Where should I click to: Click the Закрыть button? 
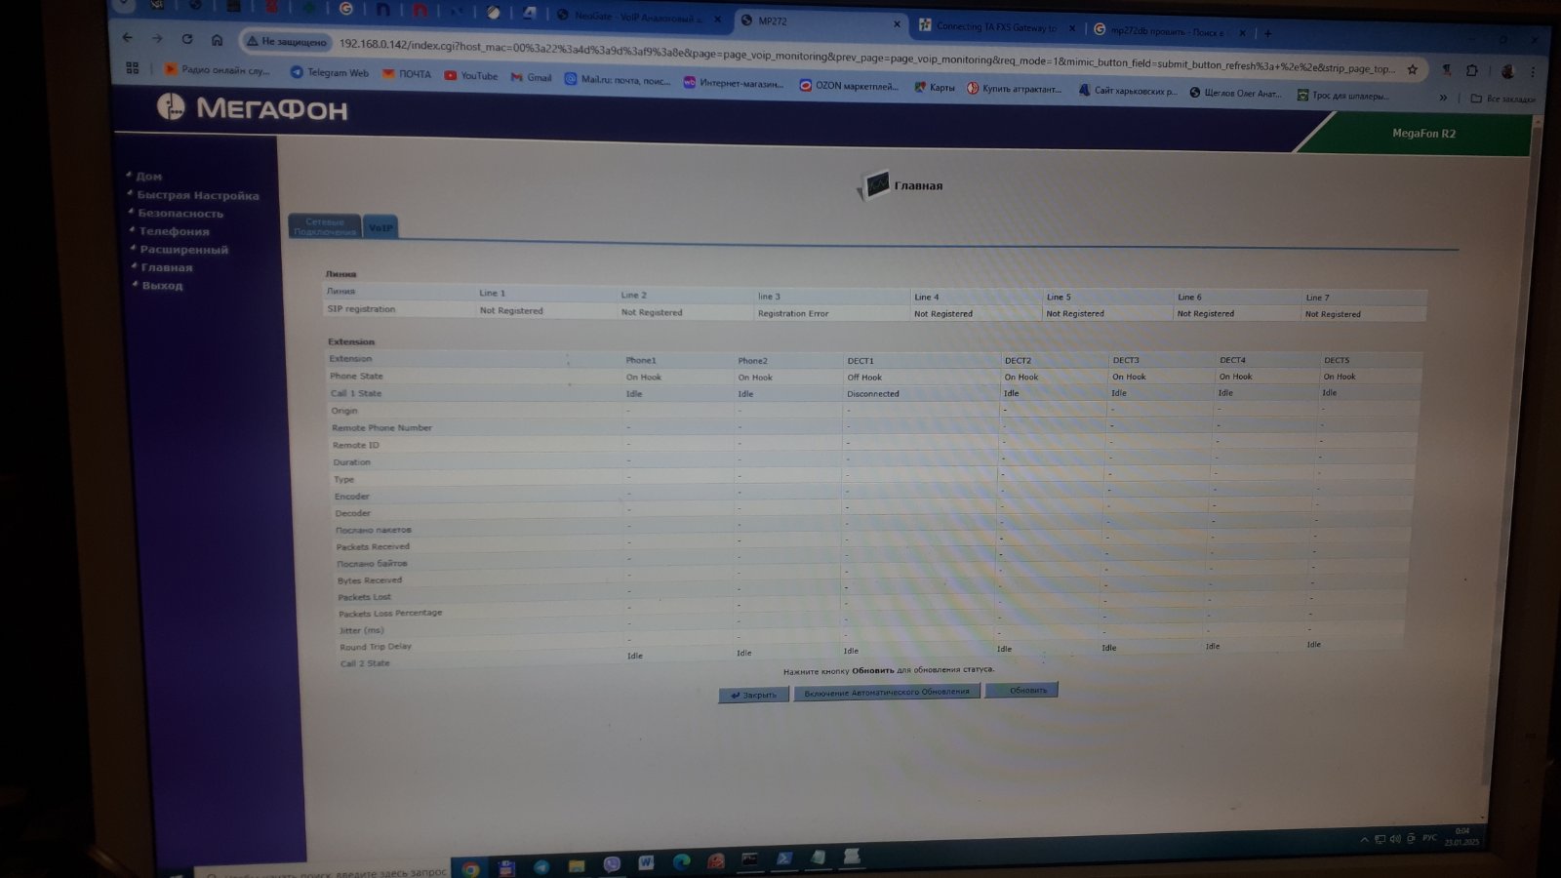tap(753, 695)
